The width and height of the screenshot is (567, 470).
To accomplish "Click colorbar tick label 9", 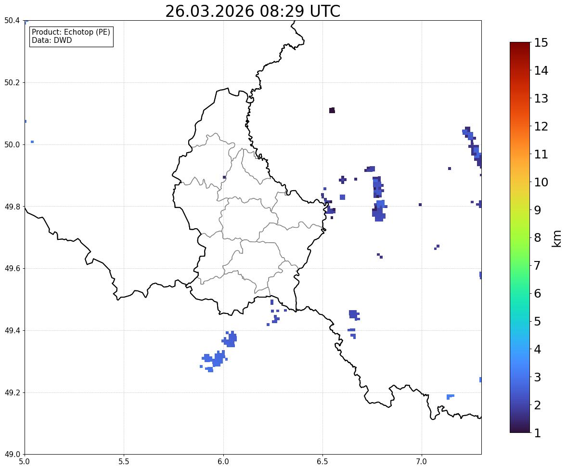I will point(538,210).
